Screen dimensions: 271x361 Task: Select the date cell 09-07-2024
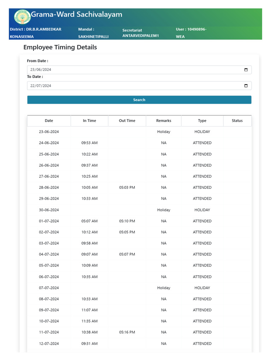[49, 310]
